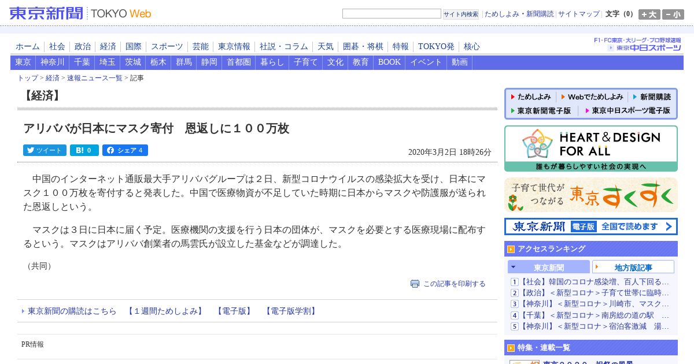Select BOOK in the blue bar
The height and width of the screenshot is (364, 694).
[x=389, y=62]
